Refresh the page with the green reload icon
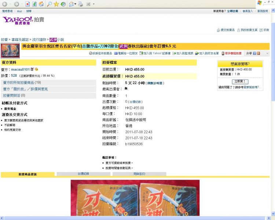The height and width of the screenshot is (220, 275). coord(34,4)
